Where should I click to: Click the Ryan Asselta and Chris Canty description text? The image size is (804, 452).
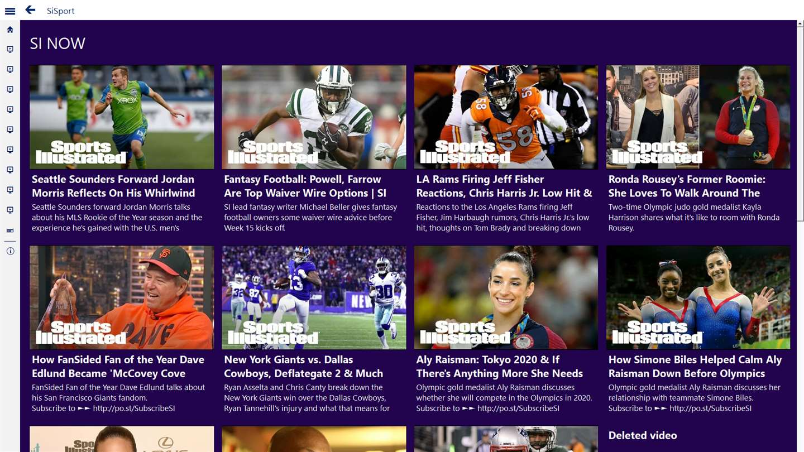tap(307, 397)
